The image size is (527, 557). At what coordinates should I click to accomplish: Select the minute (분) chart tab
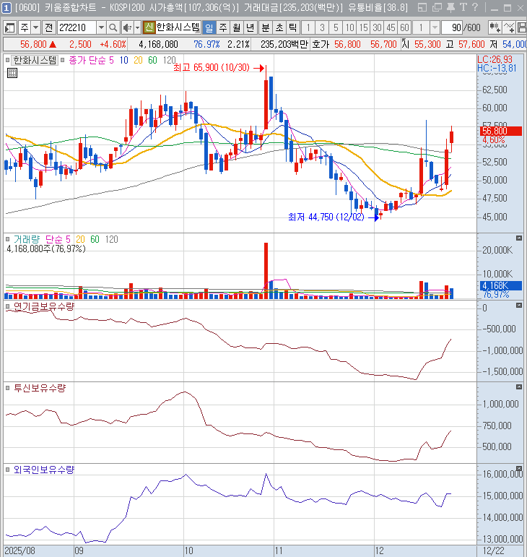pyautogui.click(x=265, y=27)
